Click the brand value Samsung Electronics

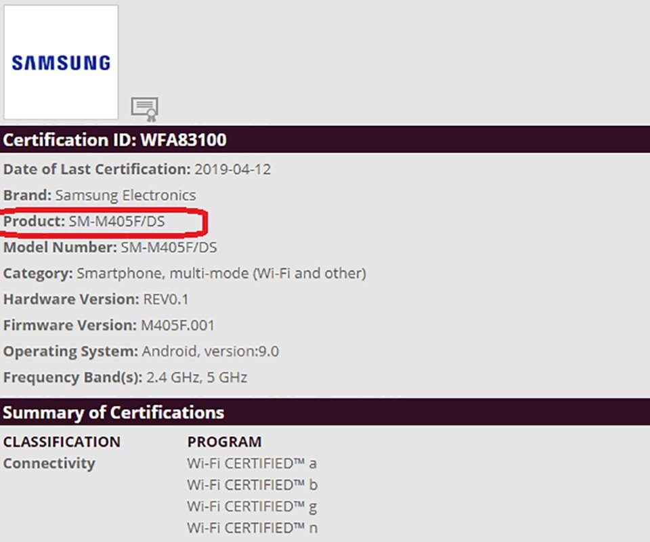click(x=126, y=195)
